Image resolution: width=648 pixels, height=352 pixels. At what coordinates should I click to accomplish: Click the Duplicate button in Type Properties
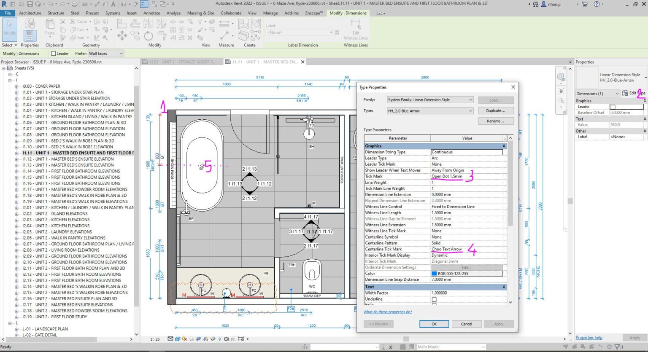tap(496, 110)
